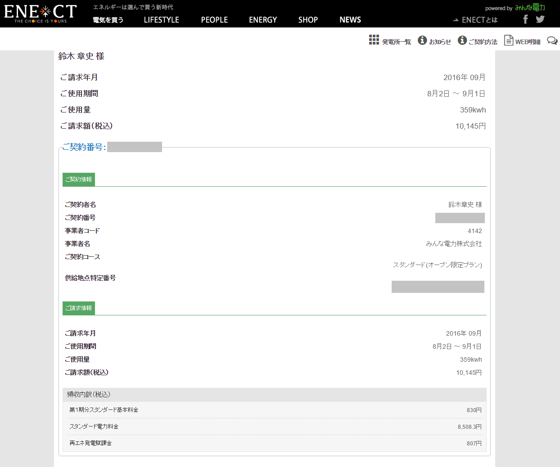This screenshot has width=560, height=467.
Task: Click the 再エネ発電賦課金 row
Action: click(275, 443)
